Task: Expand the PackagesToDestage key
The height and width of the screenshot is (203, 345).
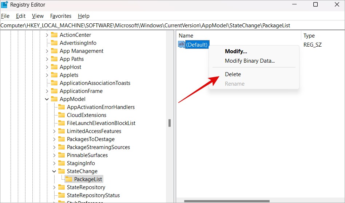Action: tap(54, 139)
